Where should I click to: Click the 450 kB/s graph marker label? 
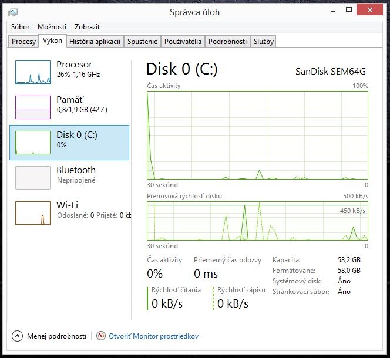352,211
